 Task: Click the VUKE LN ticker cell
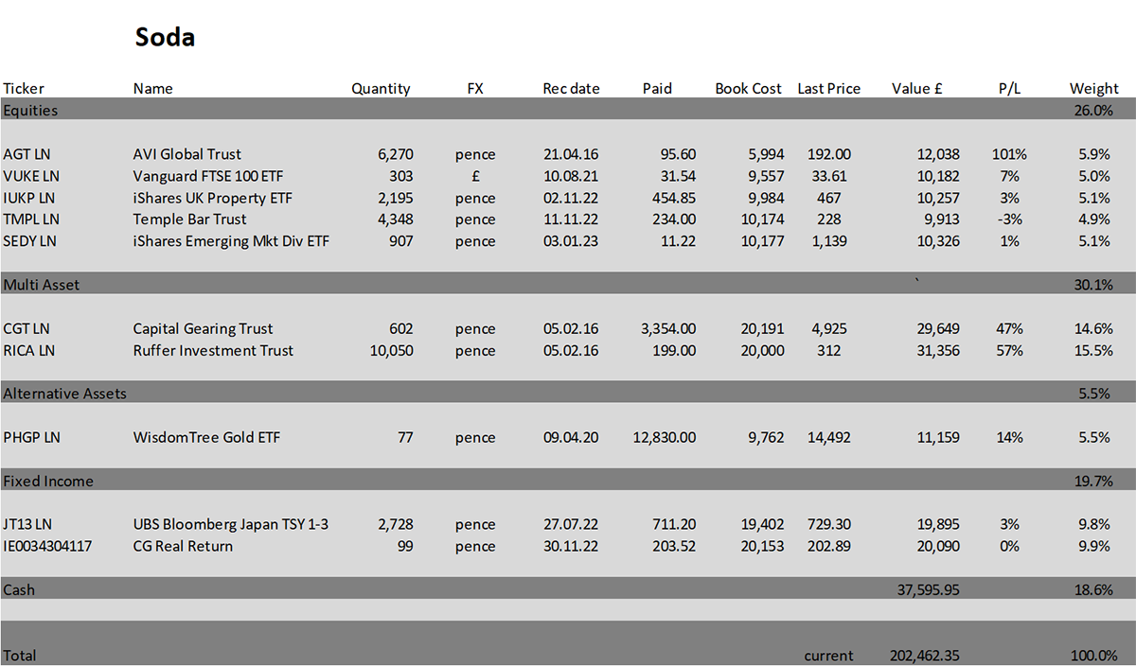tap(30, 176)
